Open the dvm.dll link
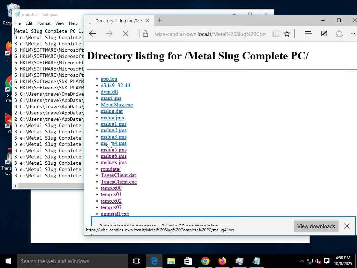 tap(109, 92)
